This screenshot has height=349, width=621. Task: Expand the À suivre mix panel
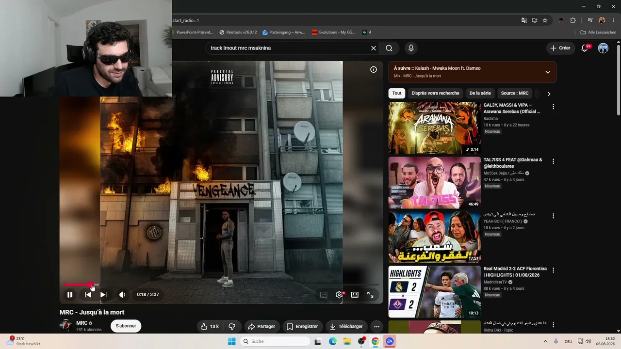point(548,72)
